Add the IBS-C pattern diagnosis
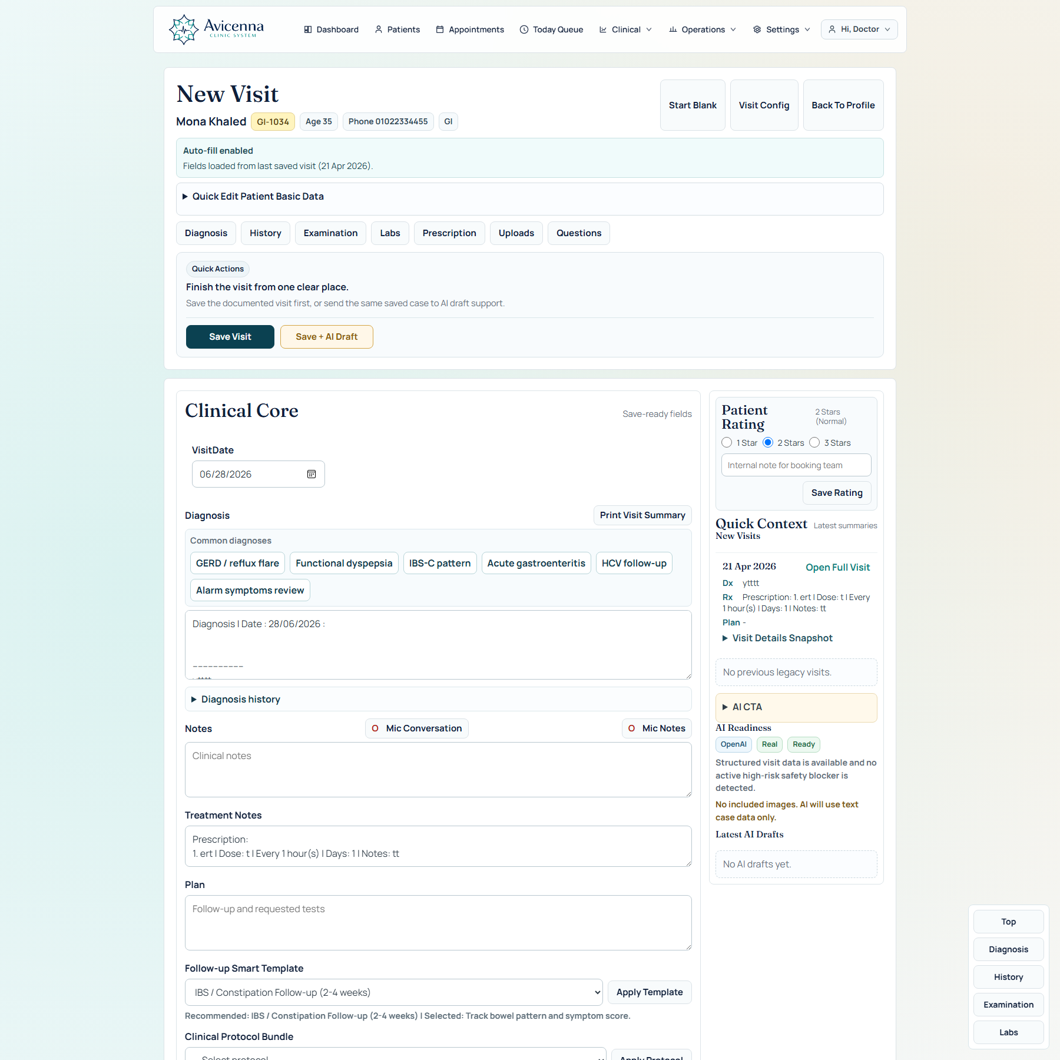This screenshot has height=1060, width=1060. point(440,563)
